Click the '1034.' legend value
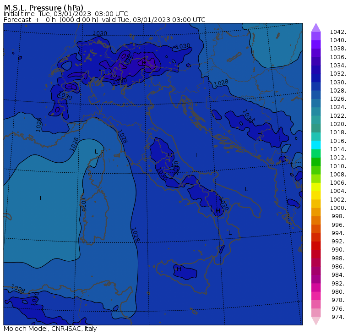Image resolution: width=348 pixels, height=335 pixels. point(338,66)
